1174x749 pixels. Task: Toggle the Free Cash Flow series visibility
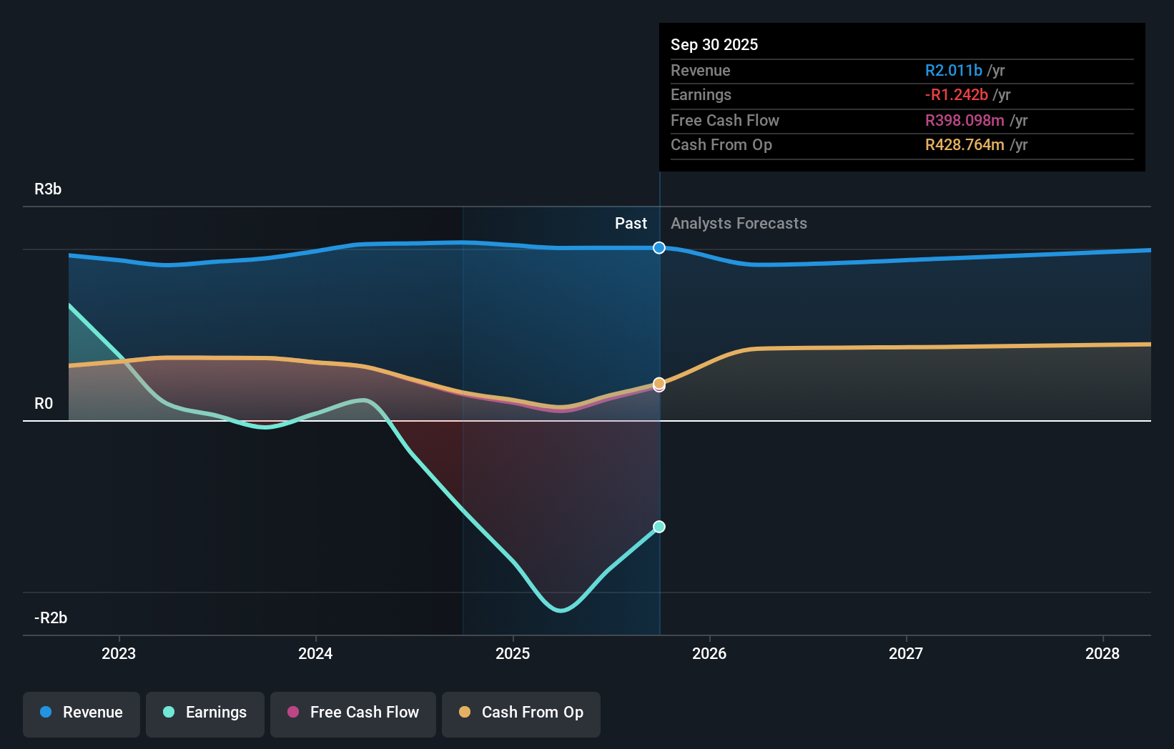[352, 713]
